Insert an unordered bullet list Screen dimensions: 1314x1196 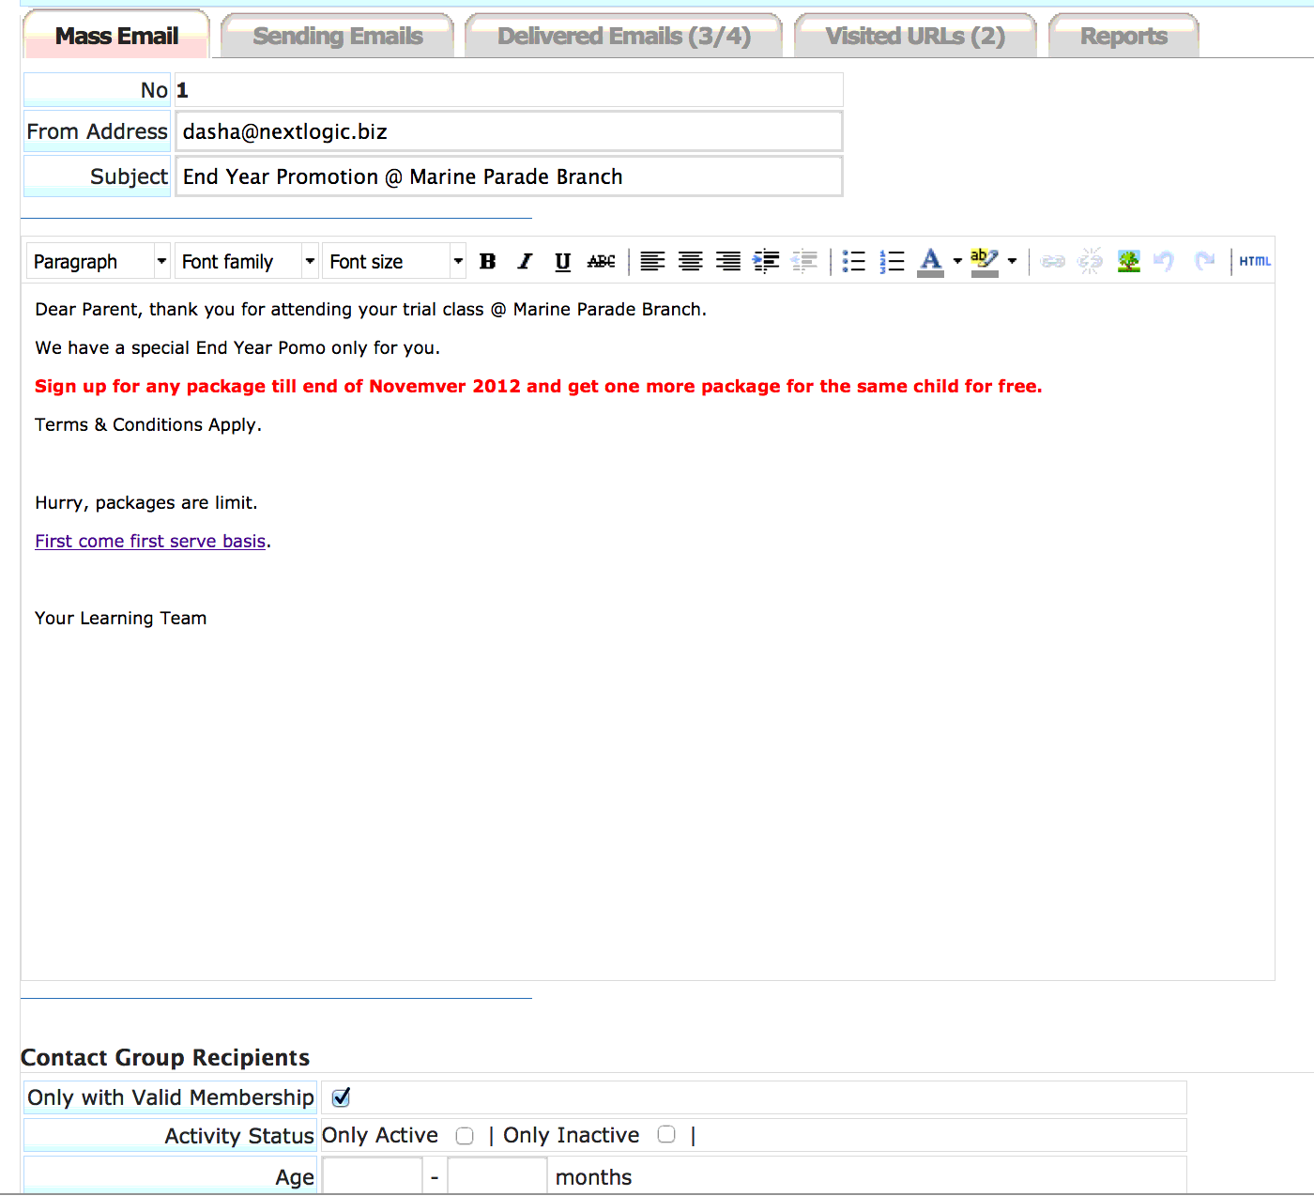tap(853, 262)
